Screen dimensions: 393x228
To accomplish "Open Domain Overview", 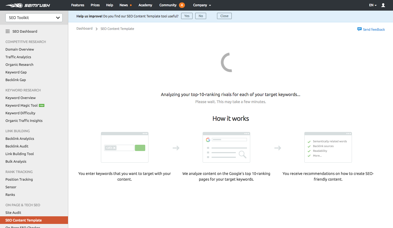I will [20, 49].
